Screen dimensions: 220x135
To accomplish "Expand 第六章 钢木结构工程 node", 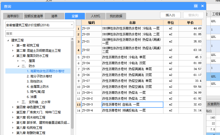I will click(x=13, y=118).
